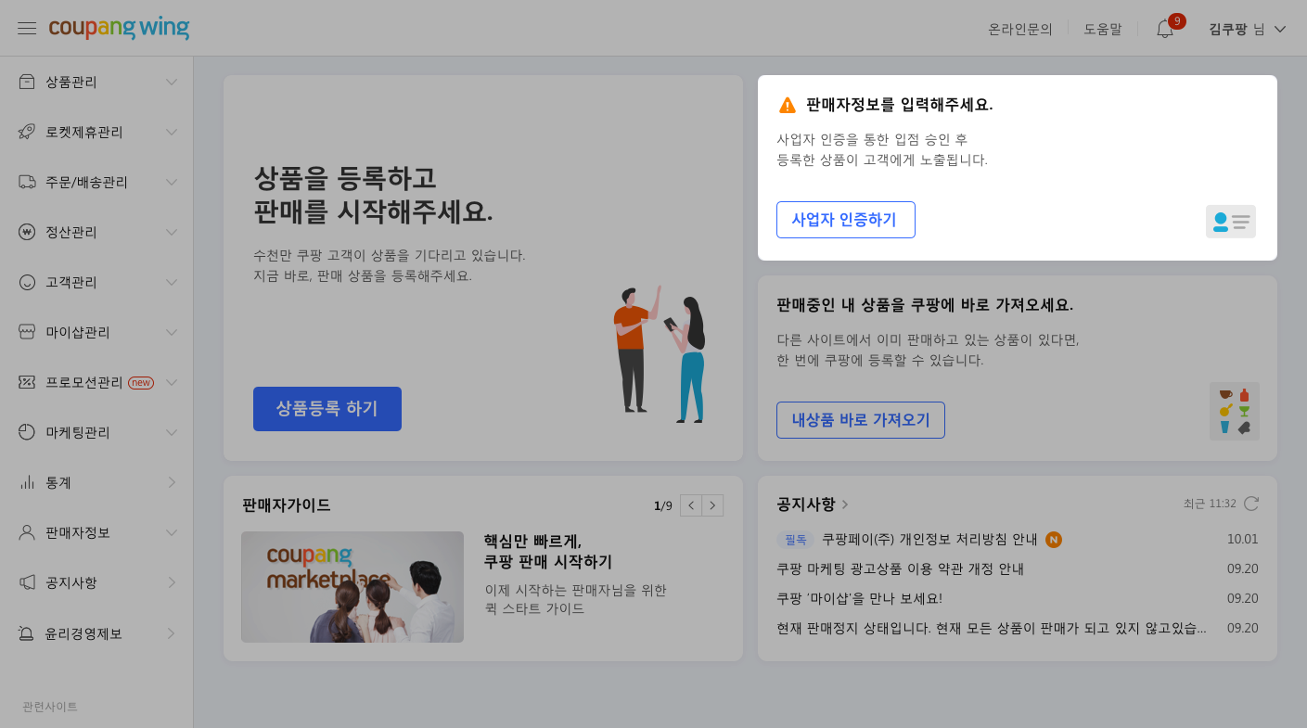This screenshot has height=728, width=1307.
Task: Expand the 마이샵관리 chevron
Action: [172, 332]
